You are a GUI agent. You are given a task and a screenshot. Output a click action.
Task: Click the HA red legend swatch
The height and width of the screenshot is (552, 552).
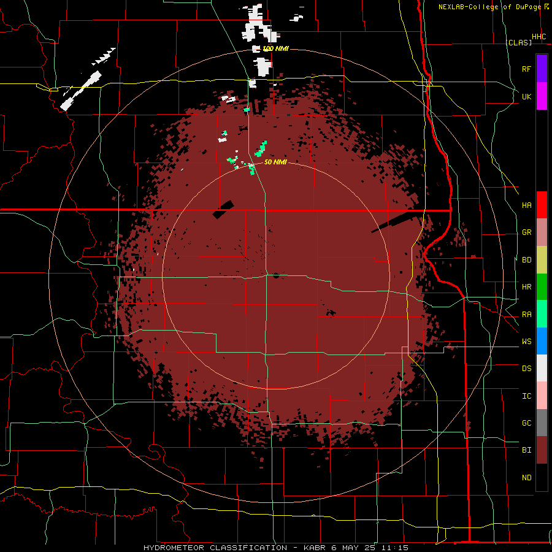542,205
